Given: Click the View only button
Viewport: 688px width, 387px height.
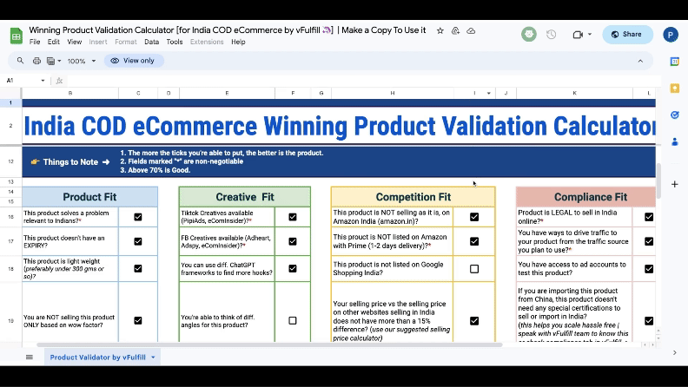Looking at the screenshot, I should [134, 61].
